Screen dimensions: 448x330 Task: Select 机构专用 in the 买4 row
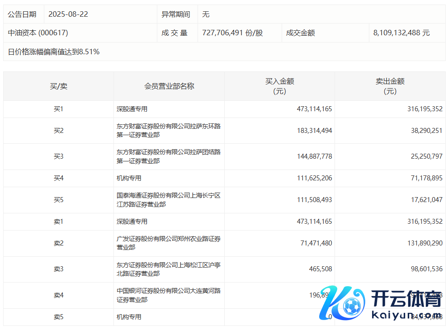(x=129, y=178)
